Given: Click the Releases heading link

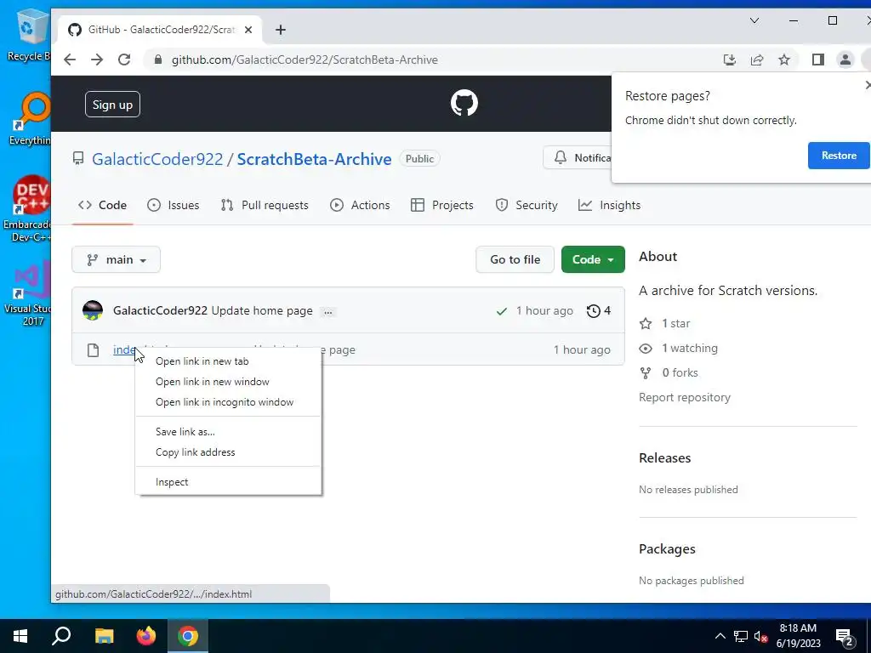Looking at the screenshot, I should click(664, 458).
